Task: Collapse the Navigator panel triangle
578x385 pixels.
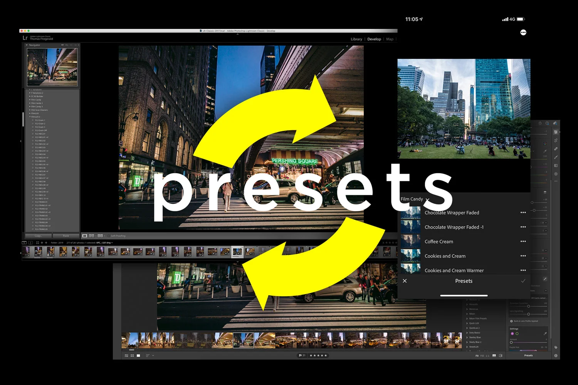Action: point(27,45)
